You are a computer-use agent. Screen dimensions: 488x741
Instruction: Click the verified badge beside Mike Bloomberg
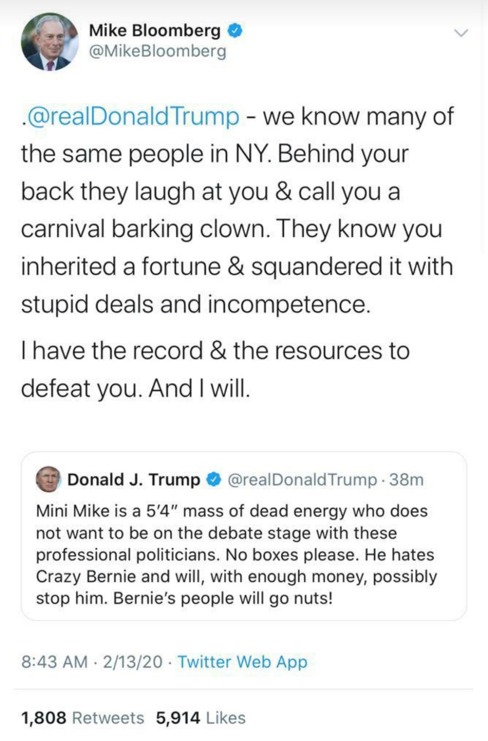coord(235,31)
